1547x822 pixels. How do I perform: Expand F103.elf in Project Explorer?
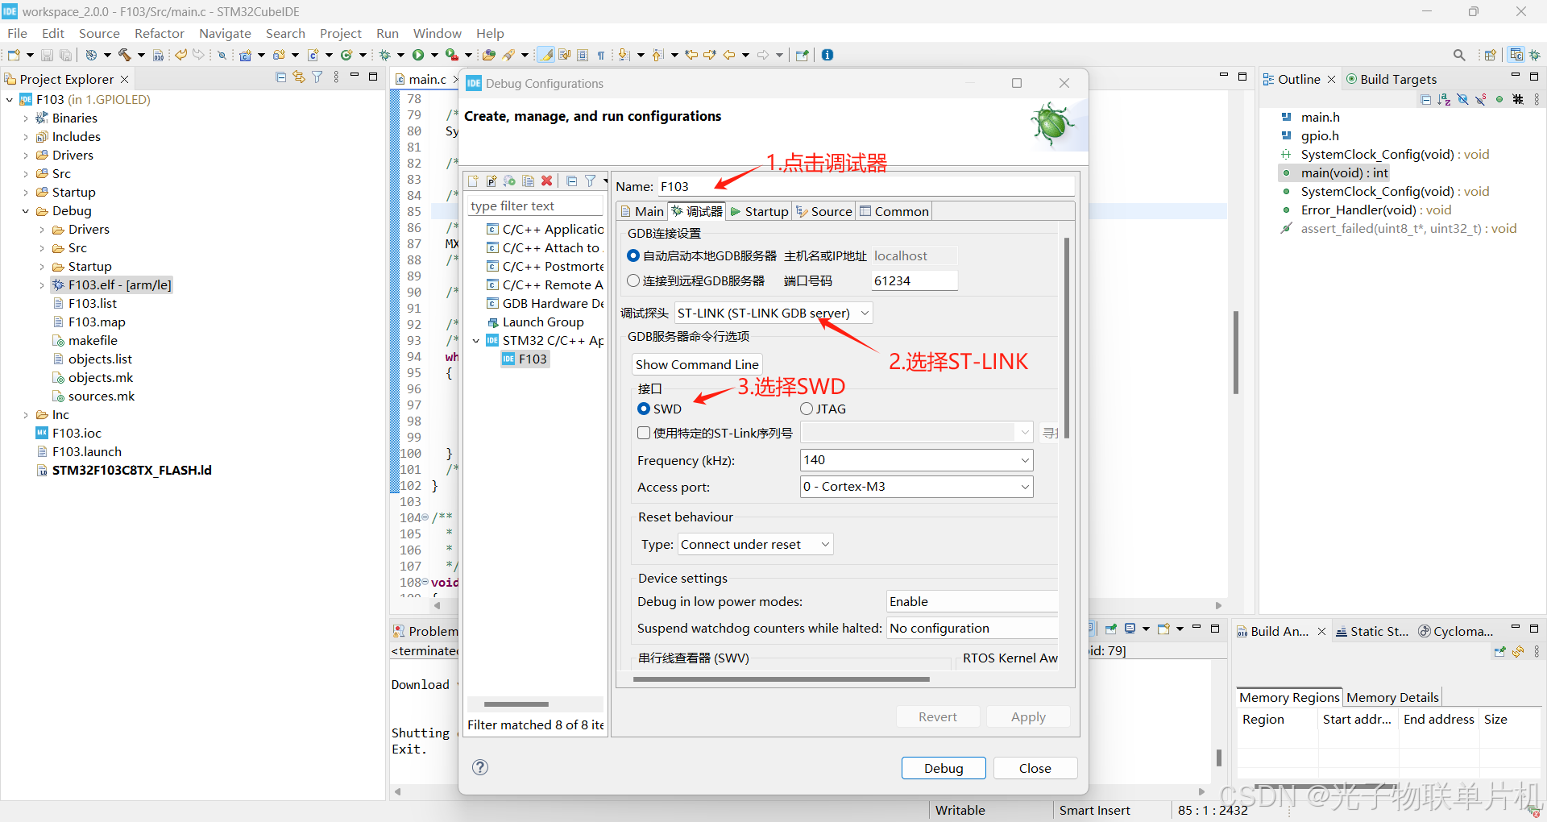tap(42, 285)
